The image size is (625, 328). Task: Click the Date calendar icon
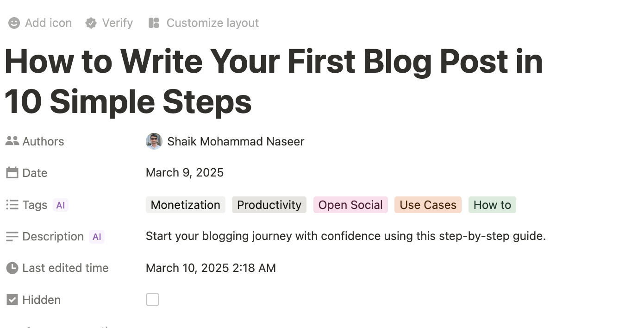(x=12, y=173)
